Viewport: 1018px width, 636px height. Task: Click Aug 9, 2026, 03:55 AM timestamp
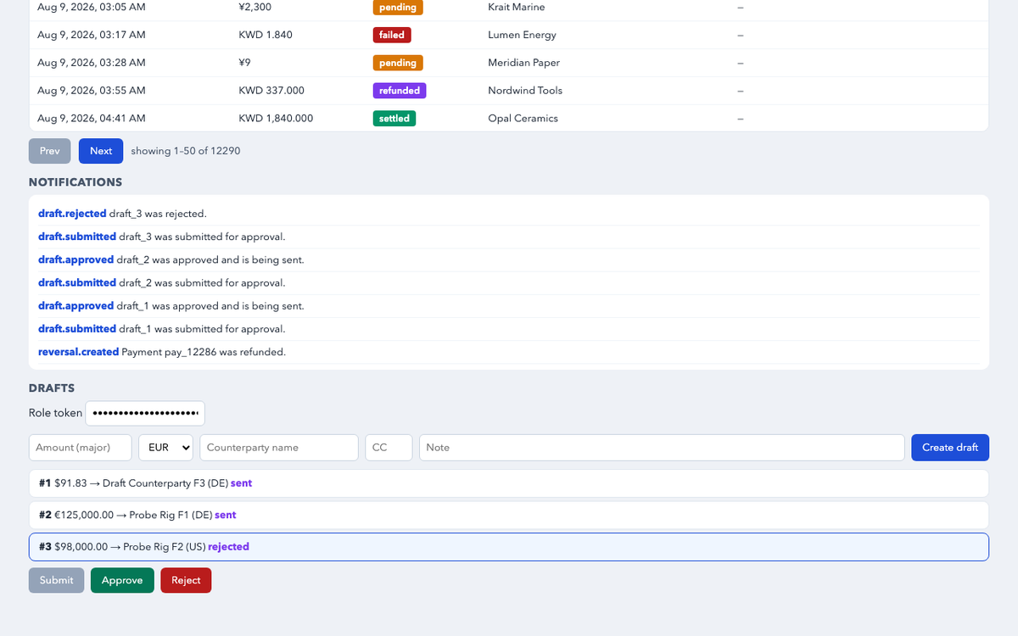tap(92, 91)
